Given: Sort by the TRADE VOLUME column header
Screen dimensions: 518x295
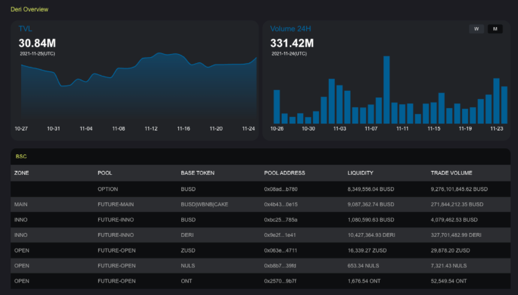Looking at the screenshot, I should coord(451,173).
